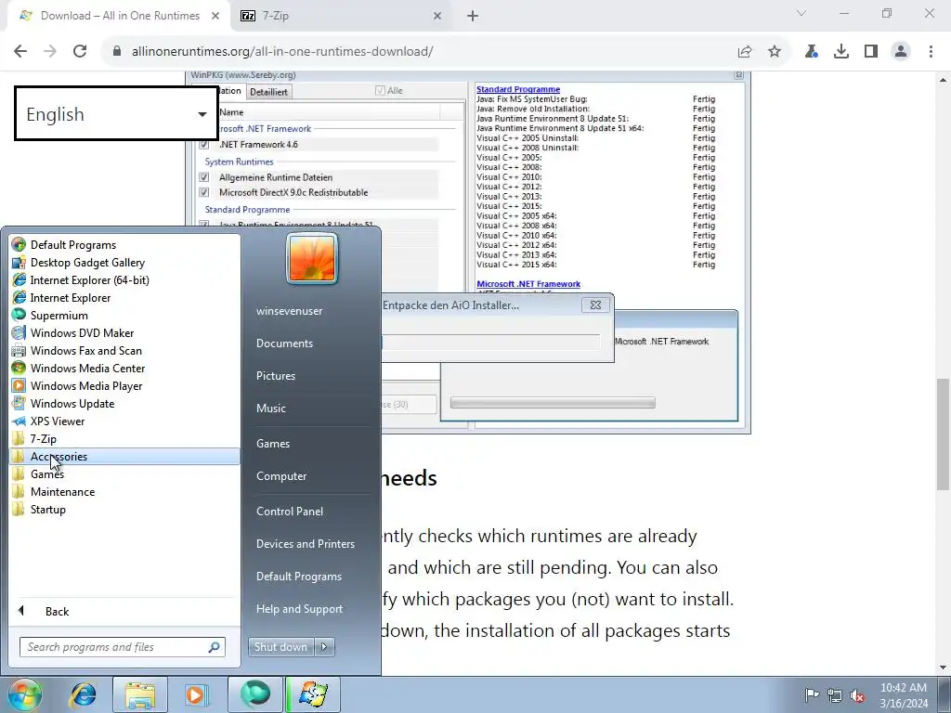Open Devices and Printers
This screenshot has width=951, height=713.
click(305, 544)
